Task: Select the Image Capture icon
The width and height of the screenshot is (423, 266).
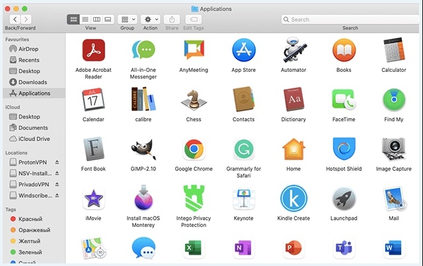Action: point(394,150)
